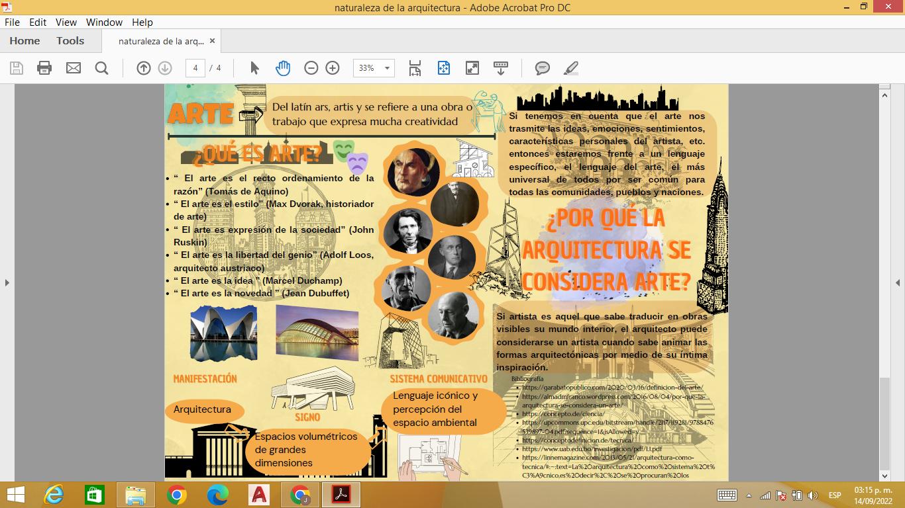
Task: Open the File menu
Action: tap(12, 22)
